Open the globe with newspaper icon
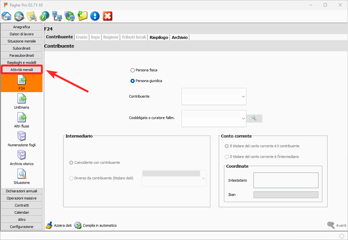Screen dimensions: 348x240 point(19,16)
